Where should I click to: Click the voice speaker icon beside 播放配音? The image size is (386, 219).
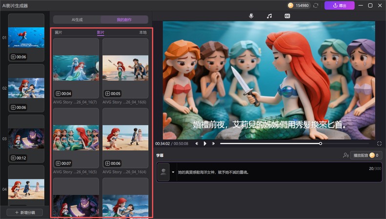pos(345,155)
